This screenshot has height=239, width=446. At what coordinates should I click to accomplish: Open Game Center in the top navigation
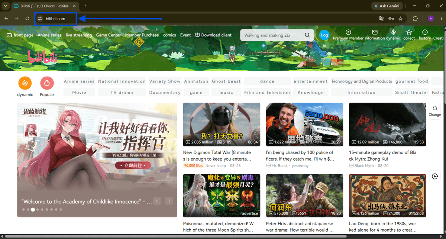coord(109,35)
